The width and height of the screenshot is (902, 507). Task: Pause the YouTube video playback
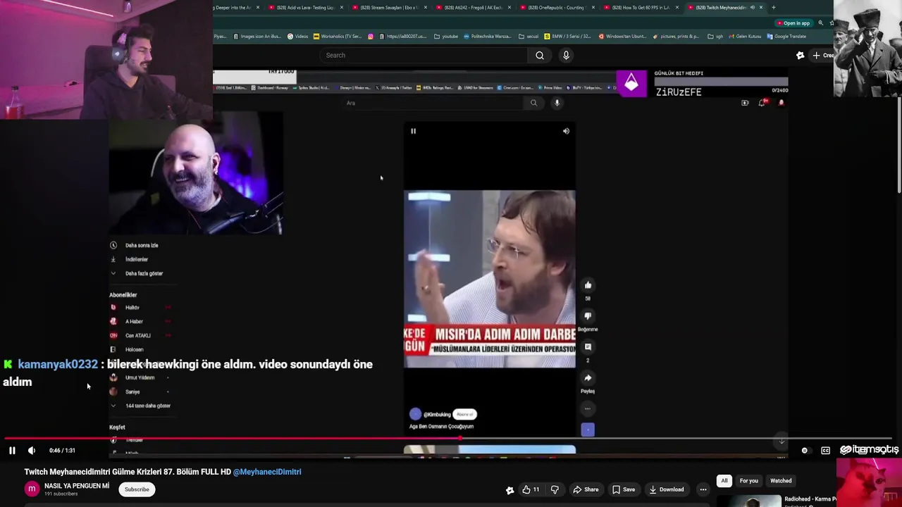pyautogui.click(x=12, y=451)
